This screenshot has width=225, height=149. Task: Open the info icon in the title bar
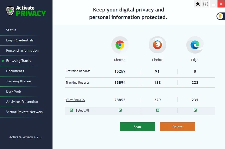[x=205, y=4]
